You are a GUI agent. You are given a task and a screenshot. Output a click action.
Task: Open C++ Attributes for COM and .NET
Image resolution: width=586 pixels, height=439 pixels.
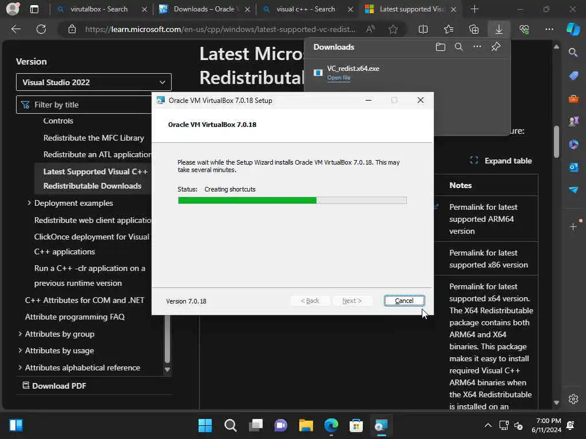85,300
